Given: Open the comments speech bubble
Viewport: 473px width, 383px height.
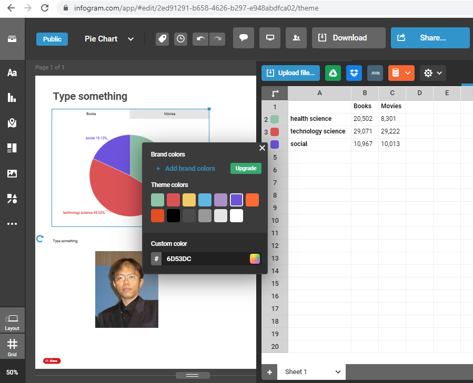Looking at the screenshot, I should point(244,38).
